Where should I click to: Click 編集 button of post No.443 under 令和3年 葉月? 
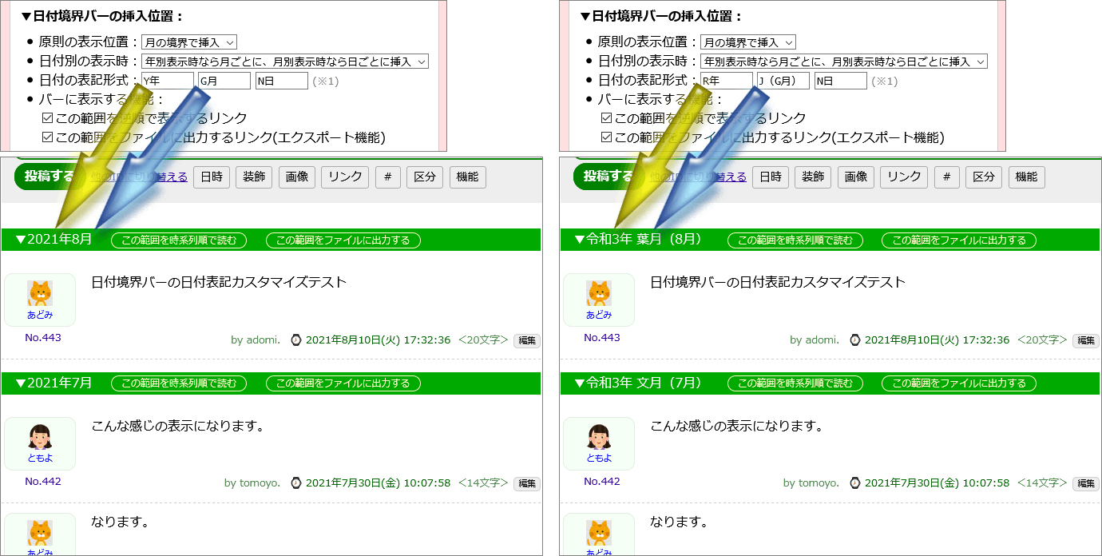(x=1086, y=340)
